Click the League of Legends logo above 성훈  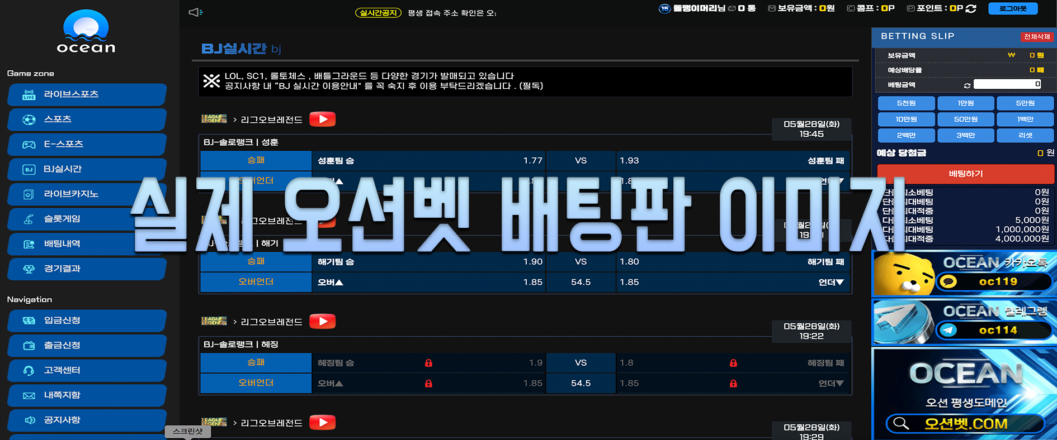click(214, 119)
